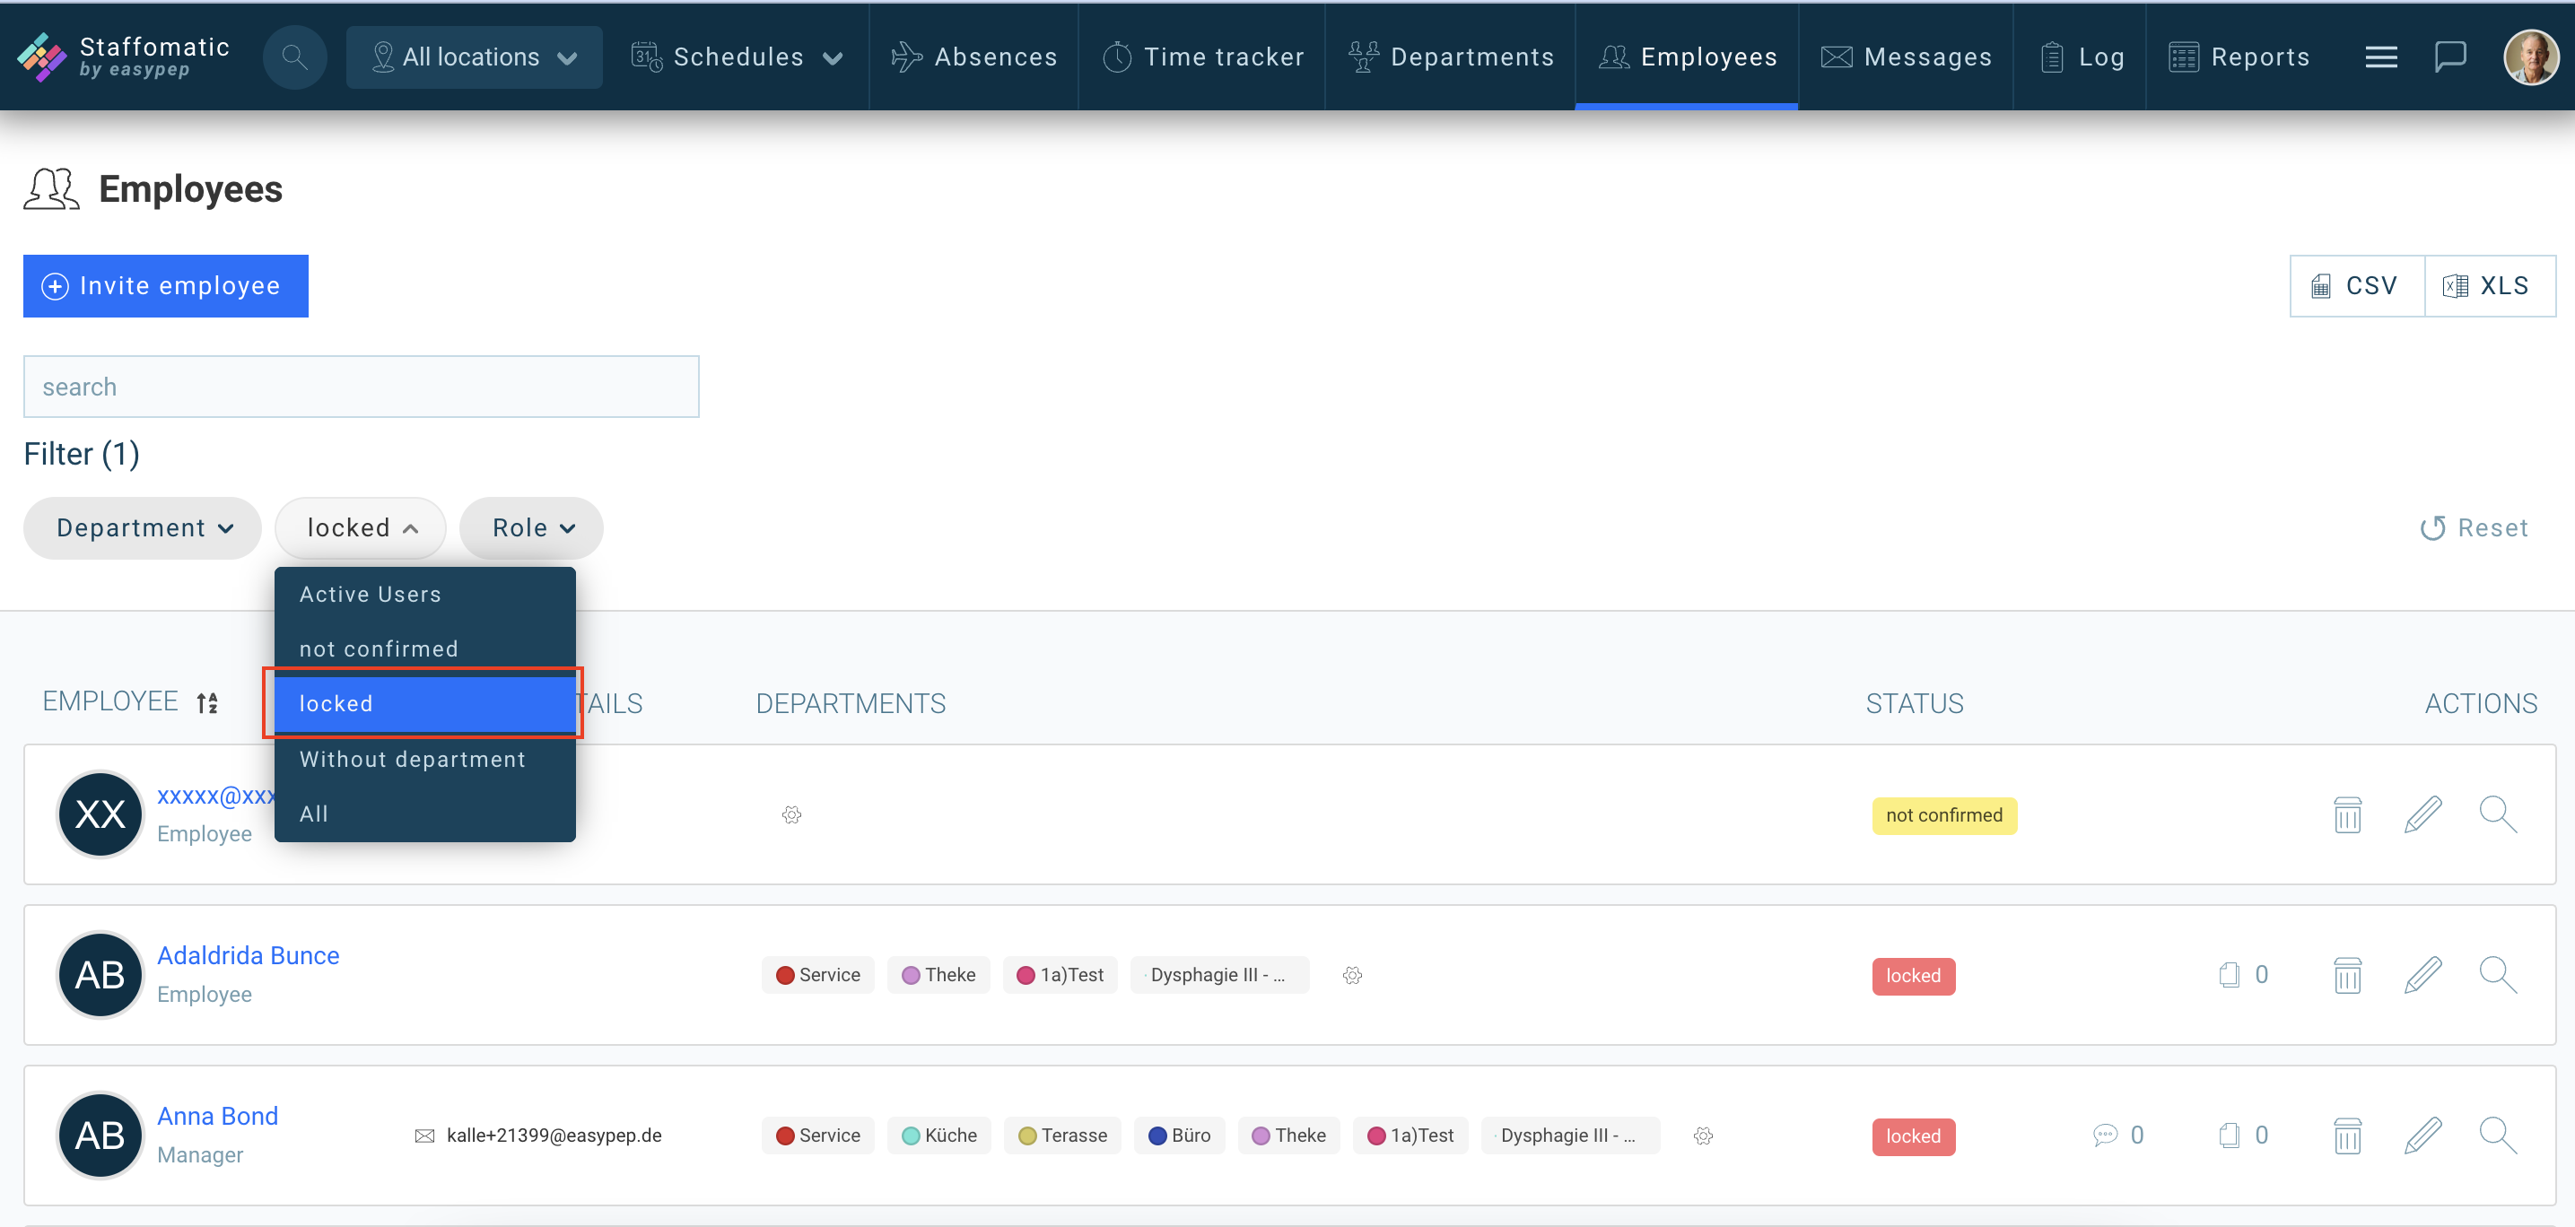Open the chat bubble icon in navbar
The image size is (2575, 1227).
2450,57
